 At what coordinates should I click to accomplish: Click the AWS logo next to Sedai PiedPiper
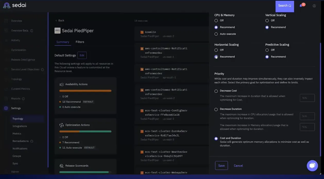click(57, 31)
